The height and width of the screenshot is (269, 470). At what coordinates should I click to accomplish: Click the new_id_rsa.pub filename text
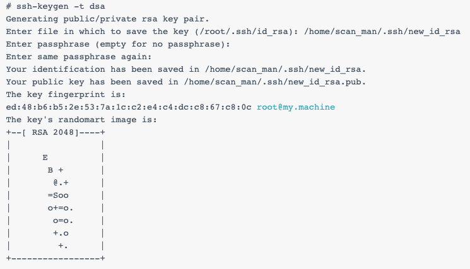pos(324,82)
